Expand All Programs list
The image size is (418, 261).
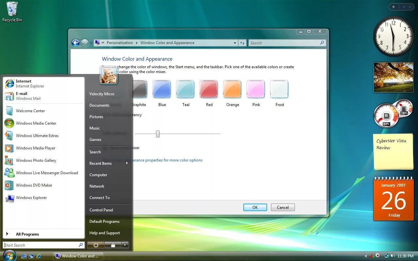pyautogui.click(x=44, y=234)
